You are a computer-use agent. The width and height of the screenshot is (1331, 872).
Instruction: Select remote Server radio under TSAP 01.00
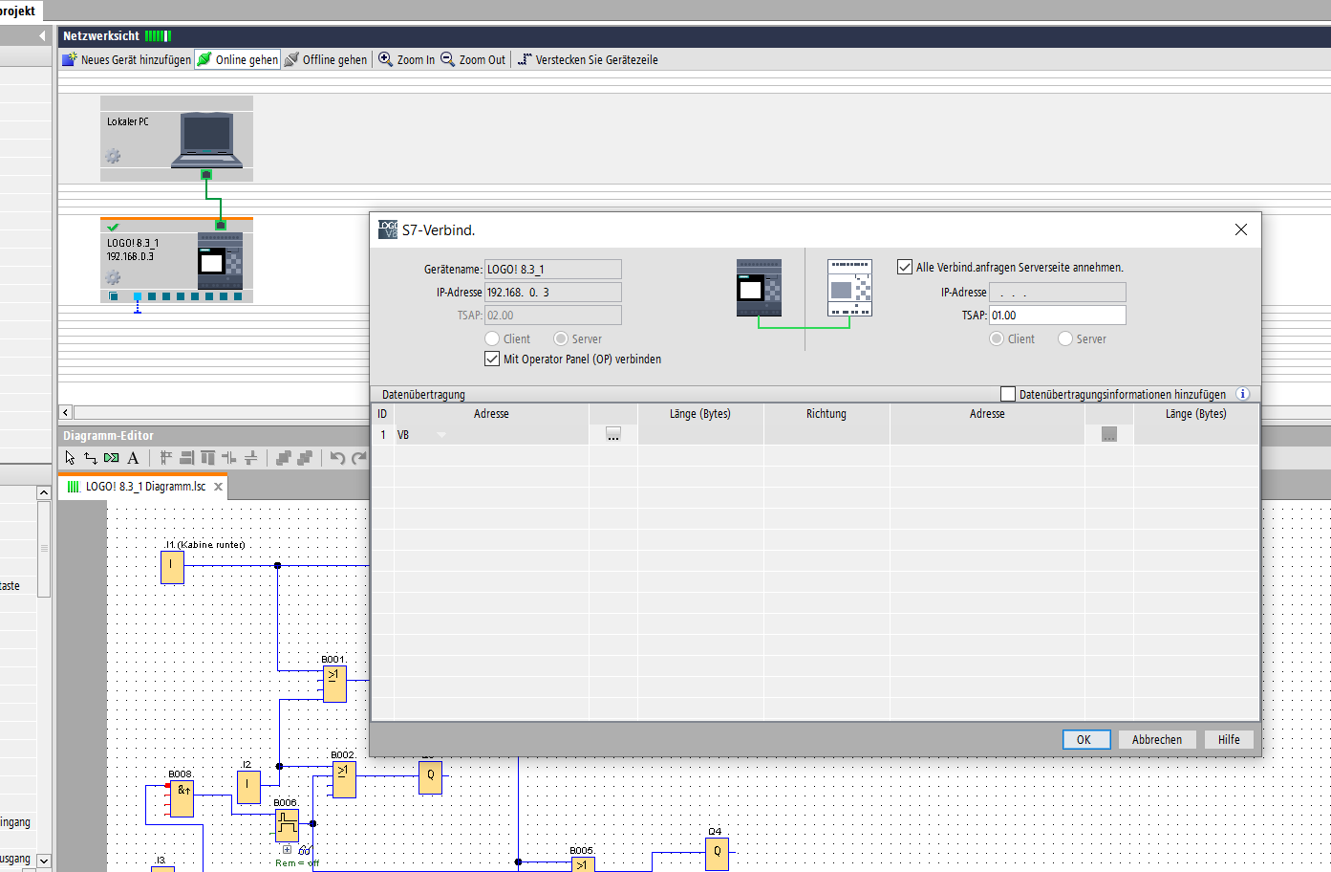click(1065, 338)
